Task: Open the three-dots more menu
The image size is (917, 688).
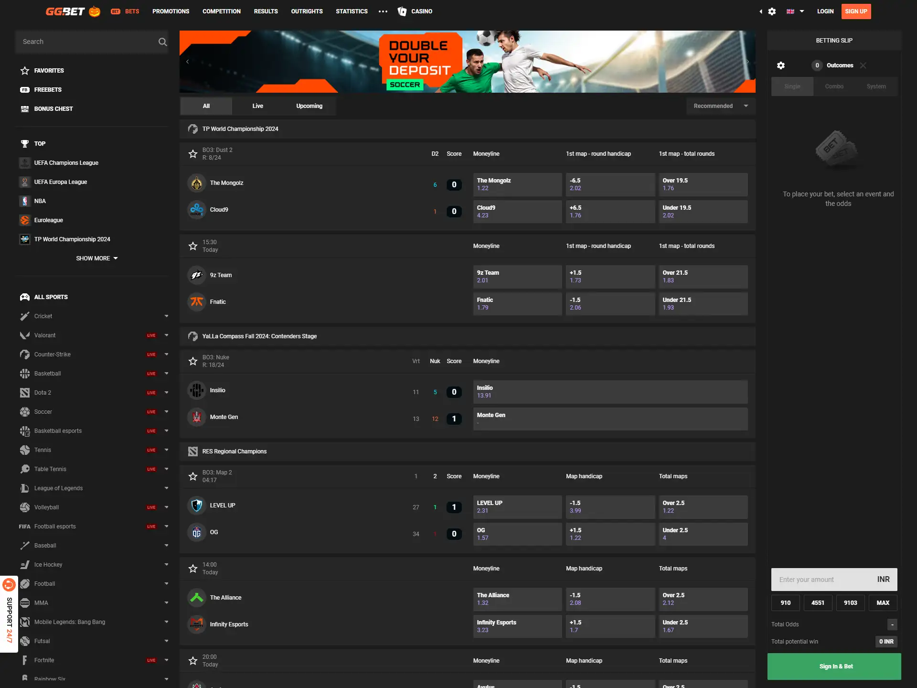Action: pyautogui.click(x=383, y=11)
